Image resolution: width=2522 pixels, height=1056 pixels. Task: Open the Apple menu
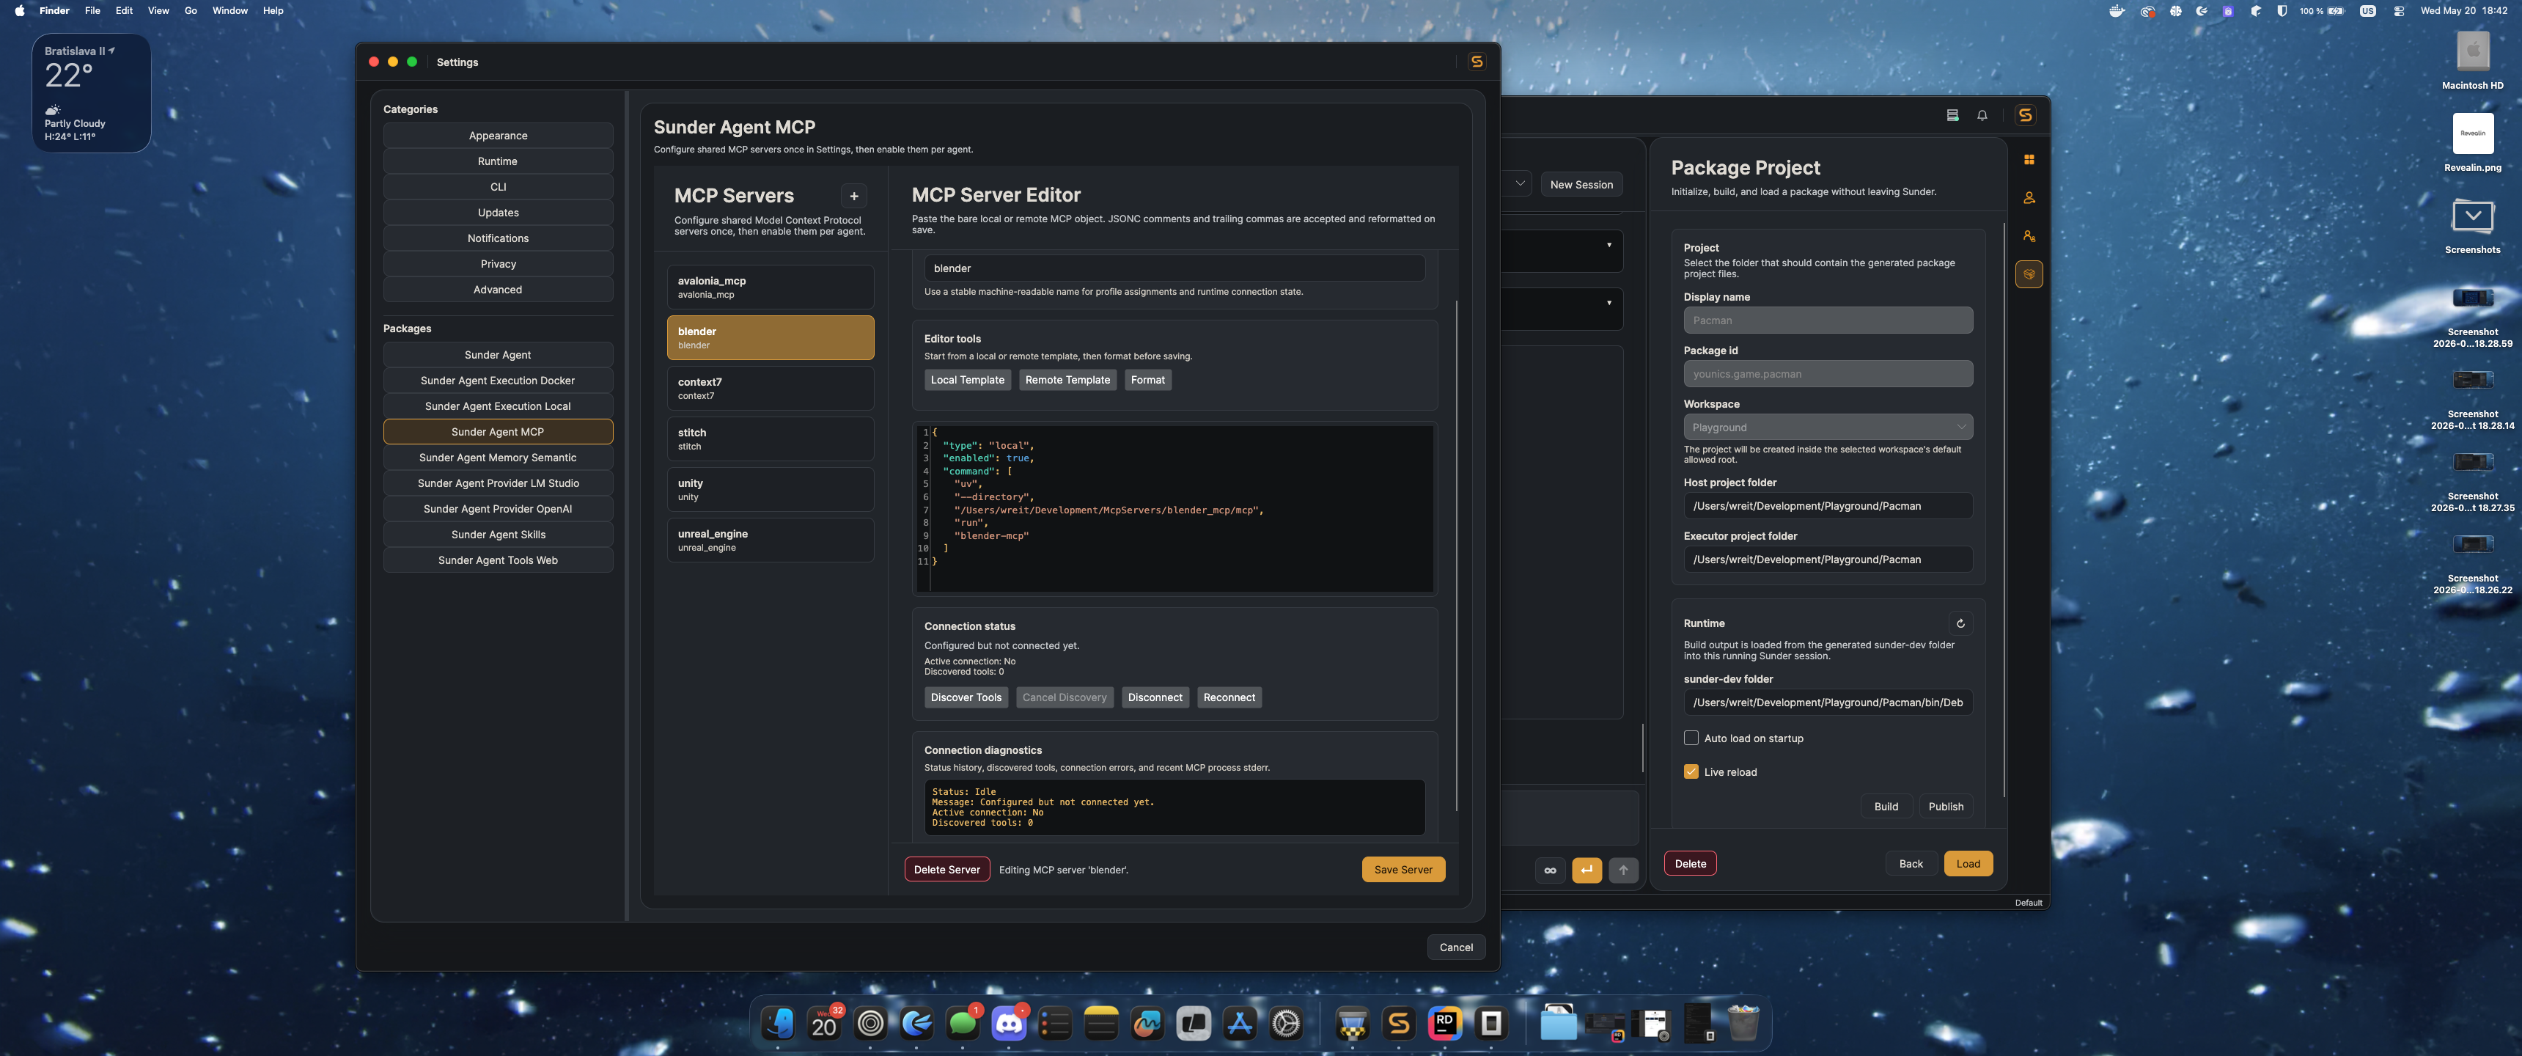pos(20,11)
